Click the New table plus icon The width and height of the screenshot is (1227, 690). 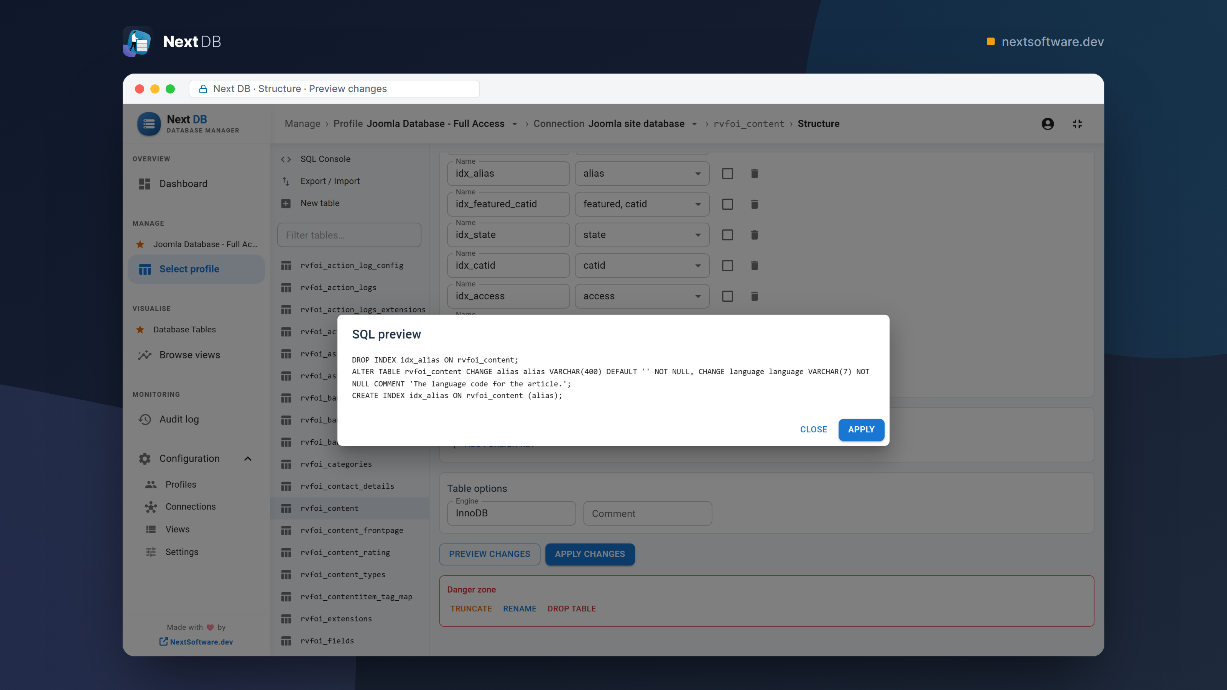click(x=286, y=203)
